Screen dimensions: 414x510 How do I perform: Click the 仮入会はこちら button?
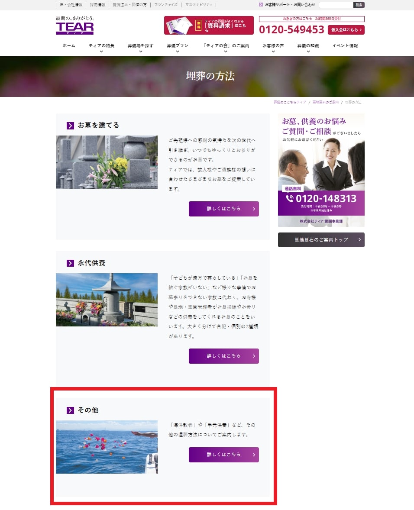click(x=346, y=30)
